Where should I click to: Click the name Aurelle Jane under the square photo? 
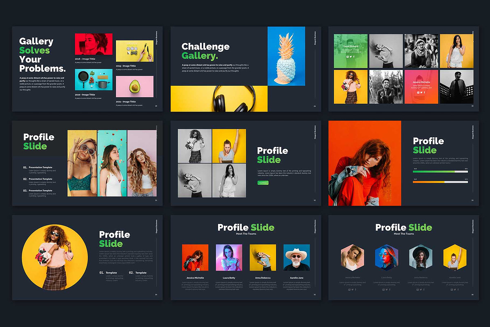click(296, 278)
